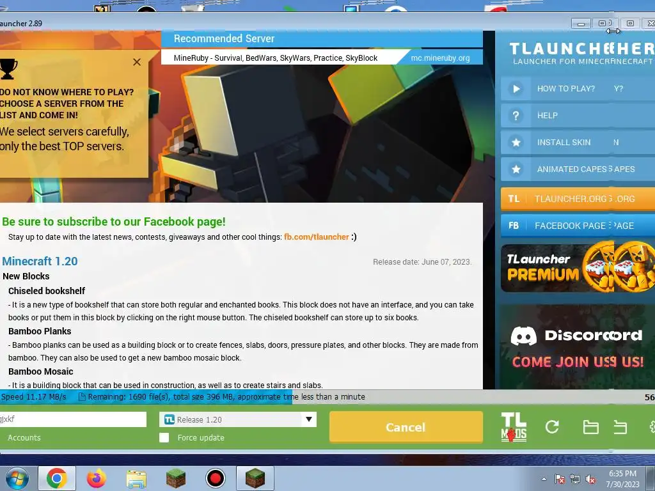Click the username input field

(x=73, y=419)
